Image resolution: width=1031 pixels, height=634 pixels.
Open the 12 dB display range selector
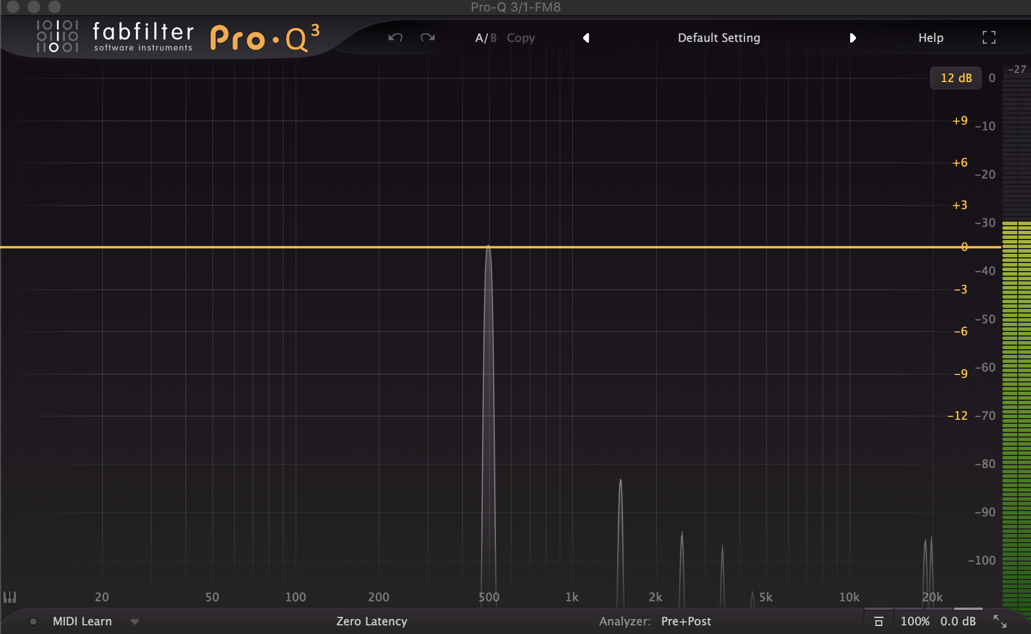[x=956, y=78]
